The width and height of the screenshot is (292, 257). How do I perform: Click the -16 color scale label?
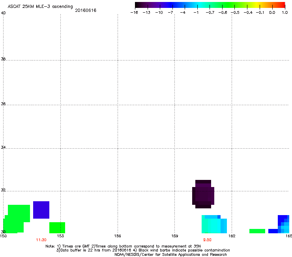click(x=134, y=13)
